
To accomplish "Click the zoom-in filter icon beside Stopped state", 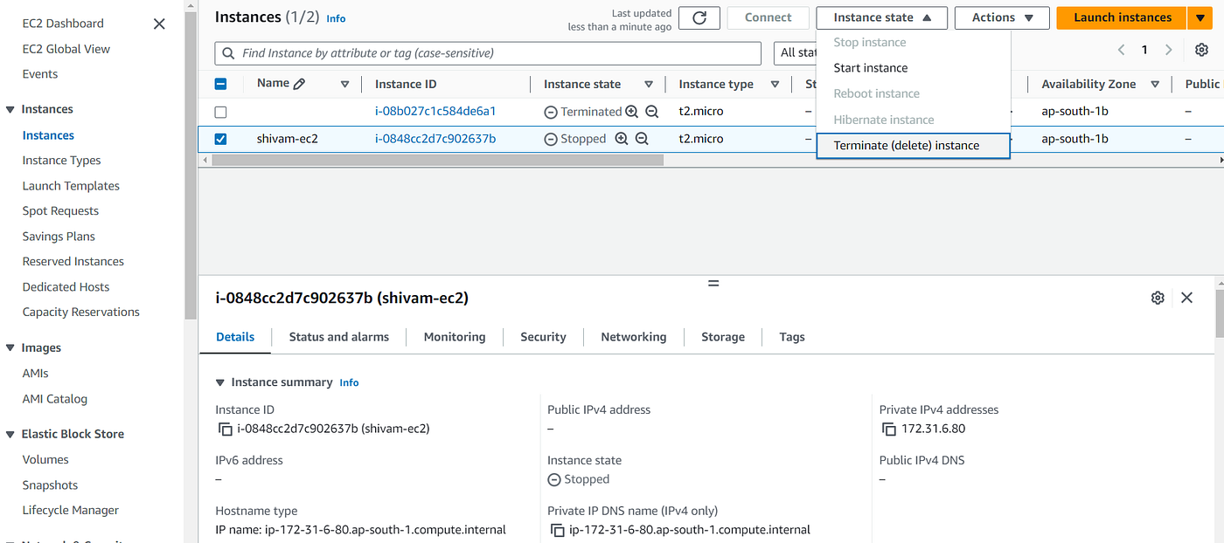I will point(622,139).
